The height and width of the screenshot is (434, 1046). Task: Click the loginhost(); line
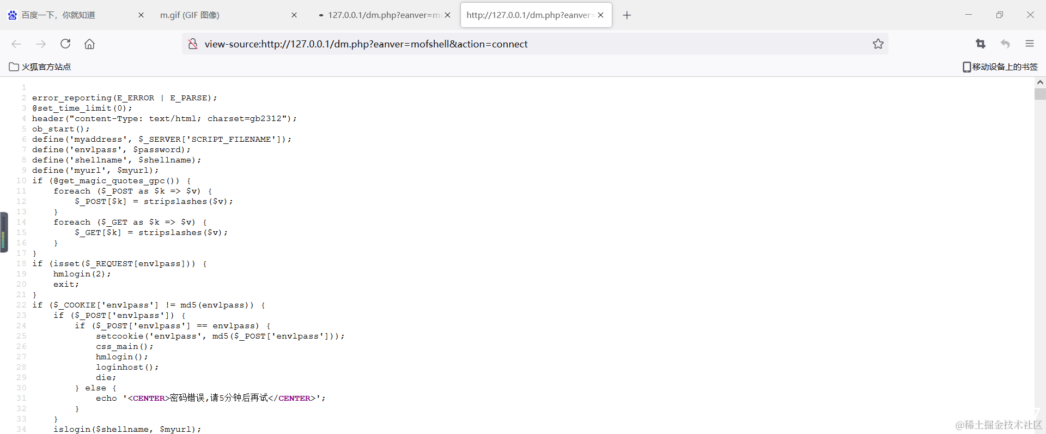[x=127, y=367]
